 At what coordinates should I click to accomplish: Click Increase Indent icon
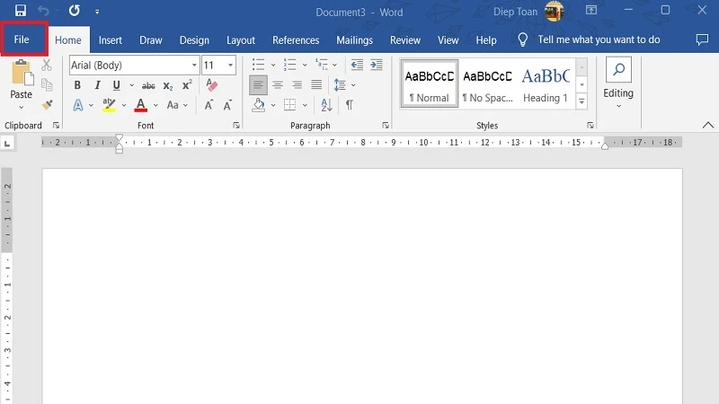click(377, 65)
